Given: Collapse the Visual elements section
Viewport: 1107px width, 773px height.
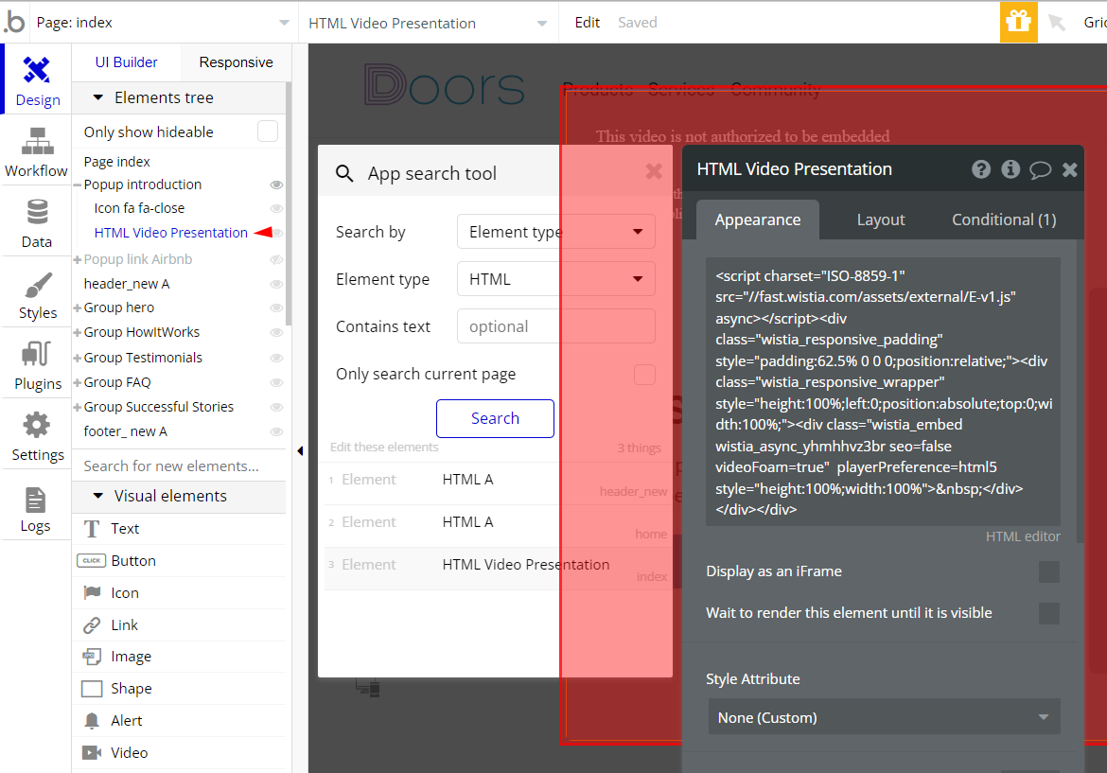Looking at the screenshot, I should click(98, 496).
